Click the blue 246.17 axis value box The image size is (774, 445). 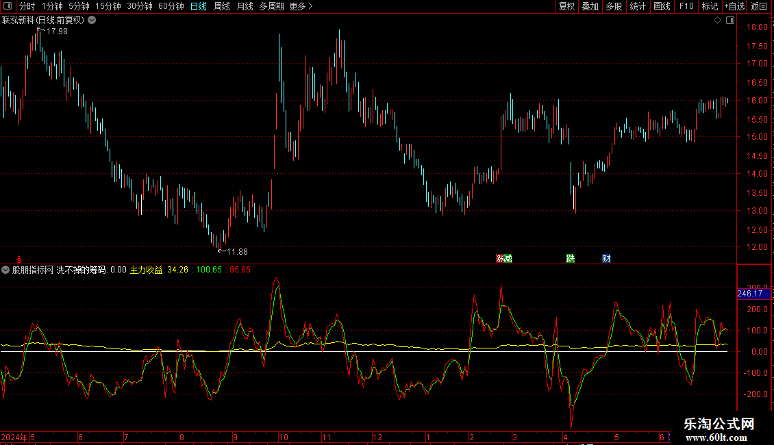[x=753, y=294]
